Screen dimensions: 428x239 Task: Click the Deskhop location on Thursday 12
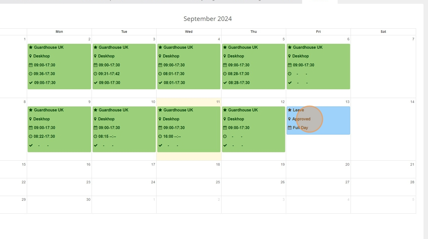coord(236,119)
